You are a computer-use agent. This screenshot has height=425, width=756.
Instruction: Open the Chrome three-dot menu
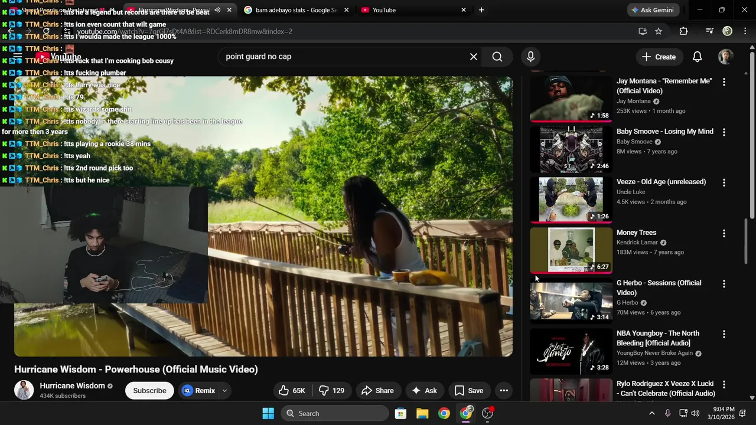pos(745,31)
